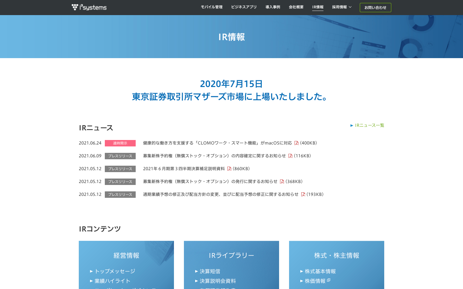The height and width of the screenshot is (289, 463).
Task: Open 業績ハイライト link
Action: [x=113, y=281]
